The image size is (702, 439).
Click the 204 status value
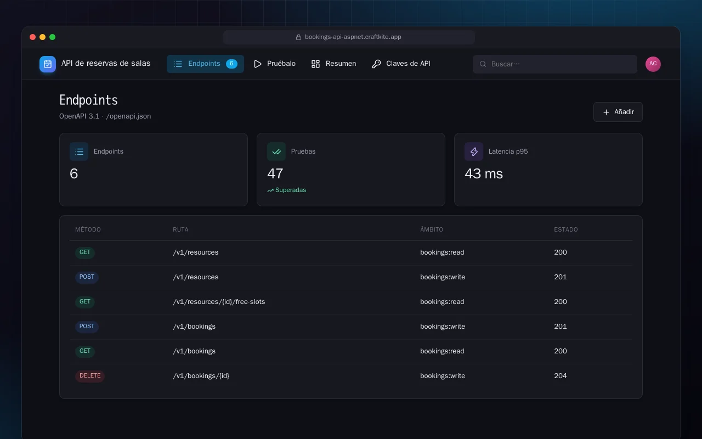pyautogui.click(x=561, y=376)
